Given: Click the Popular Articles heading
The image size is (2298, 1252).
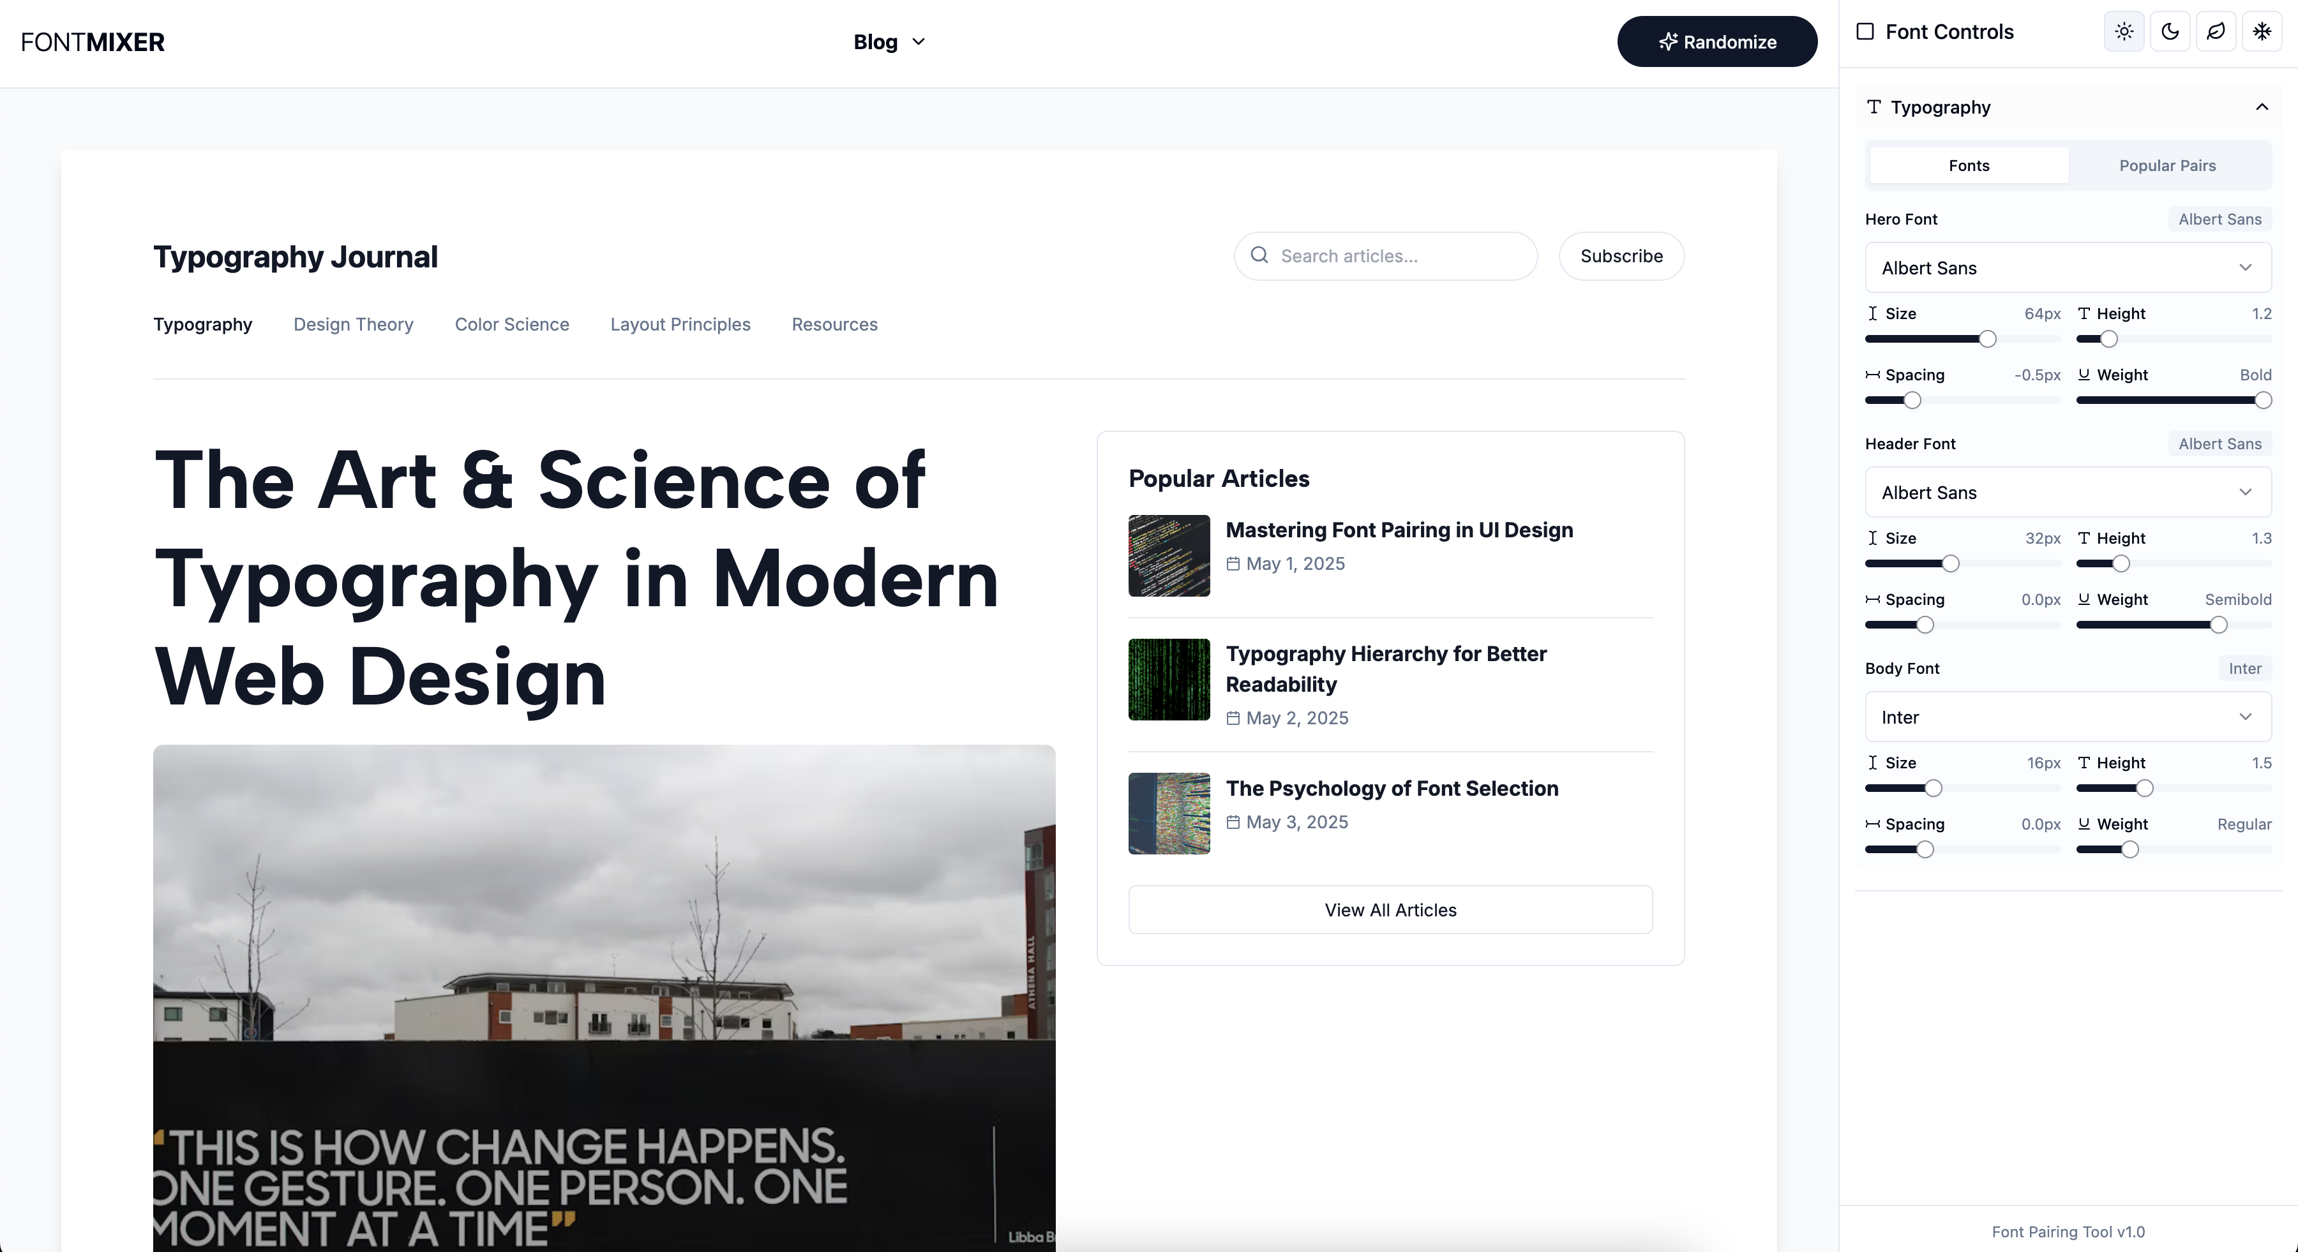Looking at the screenshot, I should tap(1219, 479).
